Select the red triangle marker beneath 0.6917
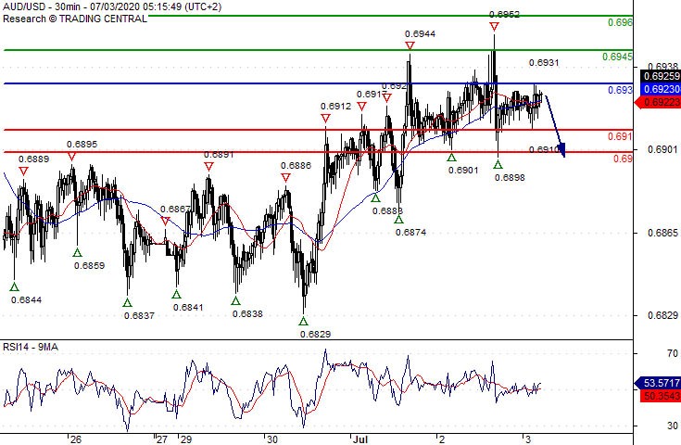681x445 pixels. tap(361, 106)
